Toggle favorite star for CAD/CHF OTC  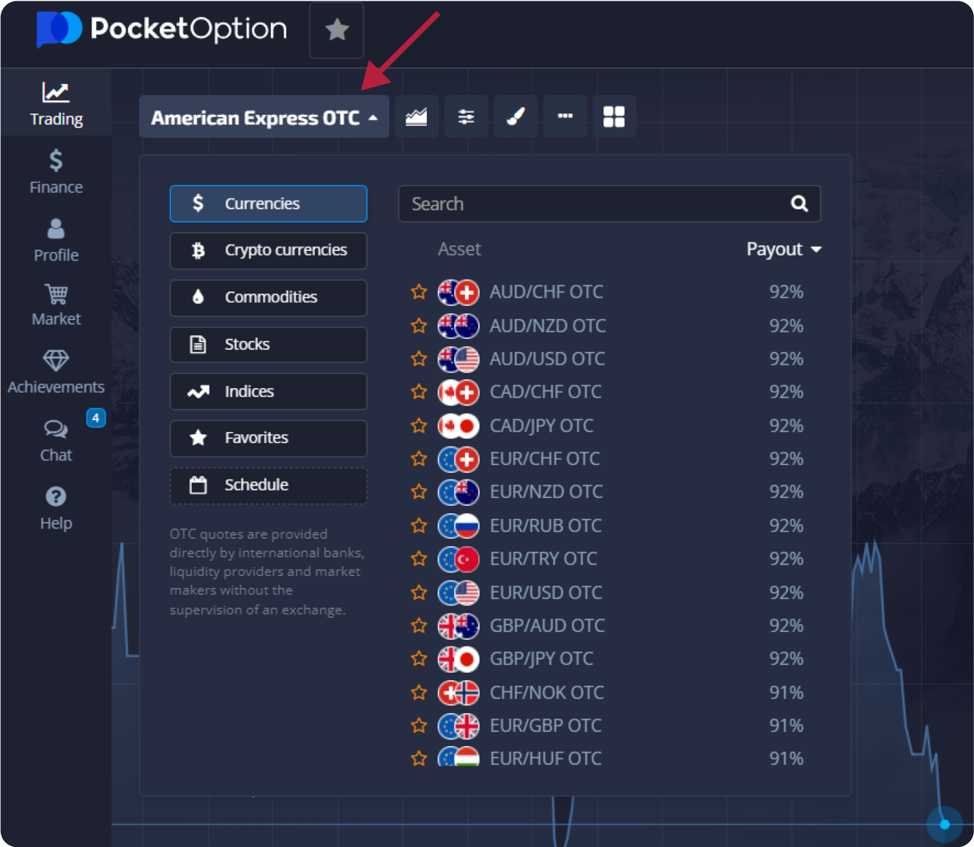click(419, 392)
